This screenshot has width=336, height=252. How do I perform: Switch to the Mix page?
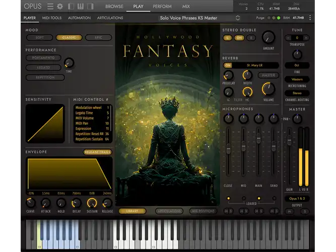click(186, 7)
